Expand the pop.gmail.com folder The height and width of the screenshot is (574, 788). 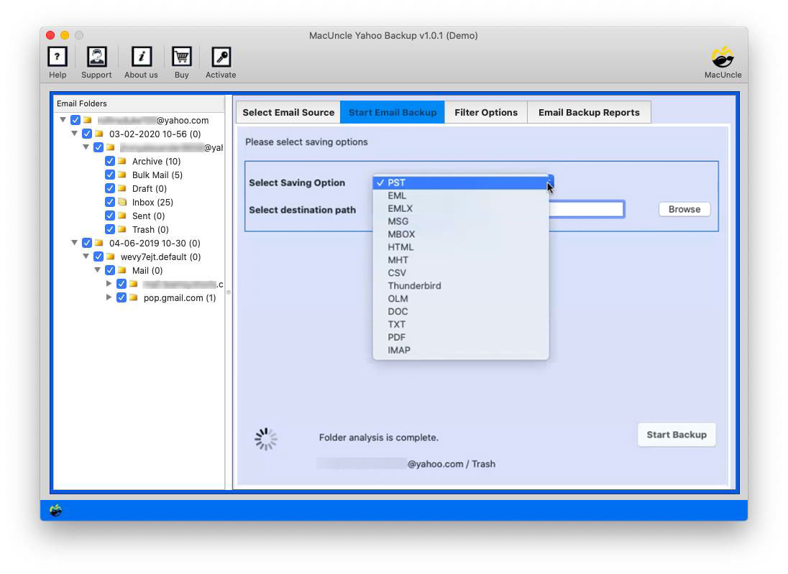point(109,297)
